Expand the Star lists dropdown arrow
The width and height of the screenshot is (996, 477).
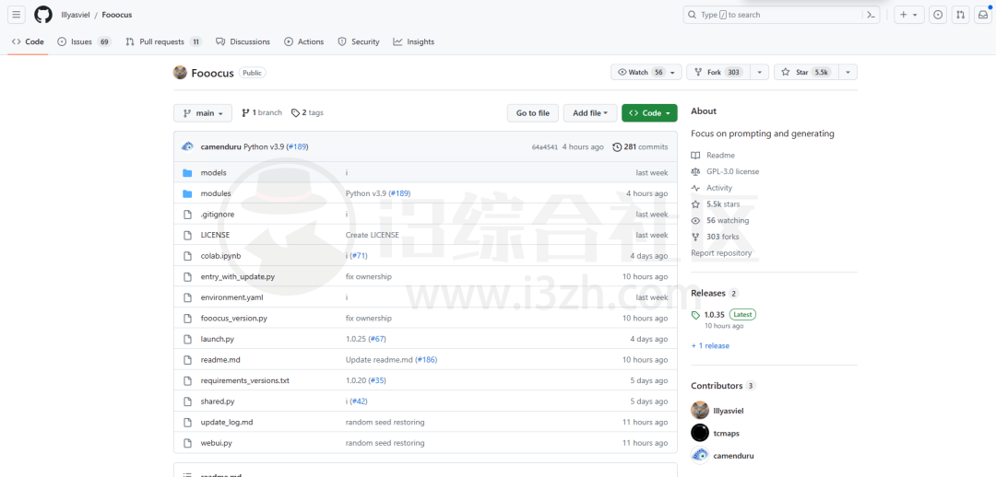point(848,73)
